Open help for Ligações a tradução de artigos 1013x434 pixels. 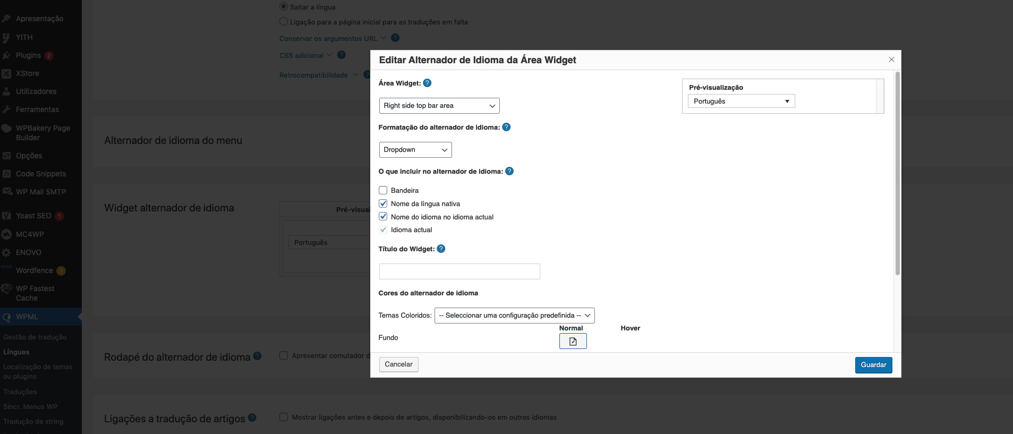coord(252,418)
